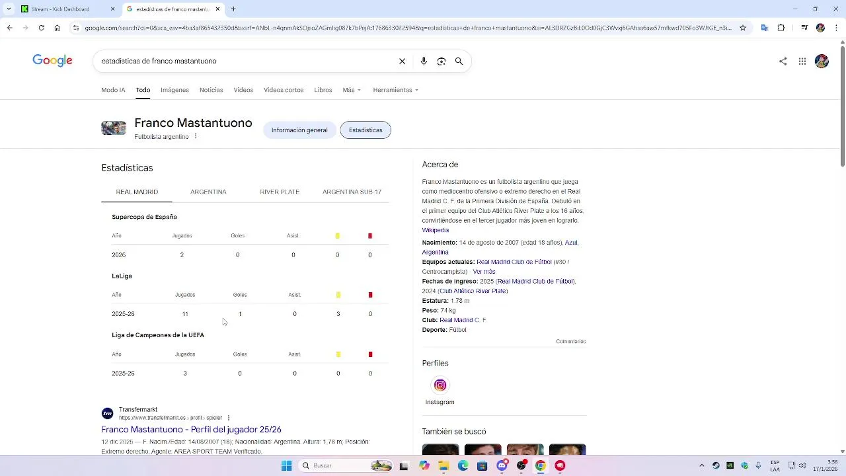Click the Liga de Campeones de la UEFA heading
Screen dimensions: 846x476
(x=158, y=335)
